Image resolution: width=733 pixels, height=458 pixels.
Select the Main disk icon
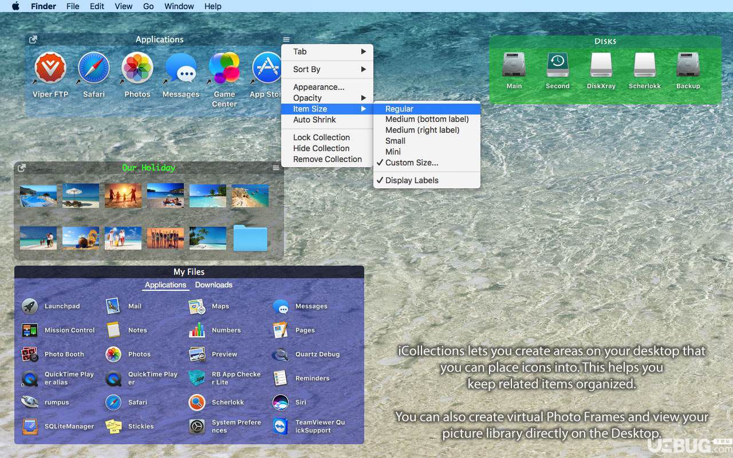[514, 65]
